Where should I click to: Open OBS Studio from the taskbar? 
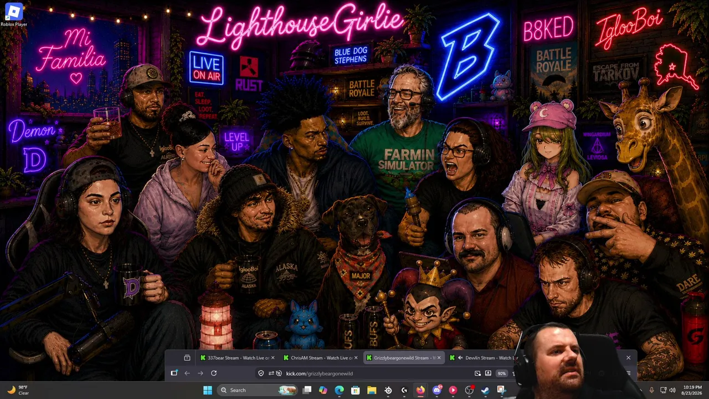point(469,390)
